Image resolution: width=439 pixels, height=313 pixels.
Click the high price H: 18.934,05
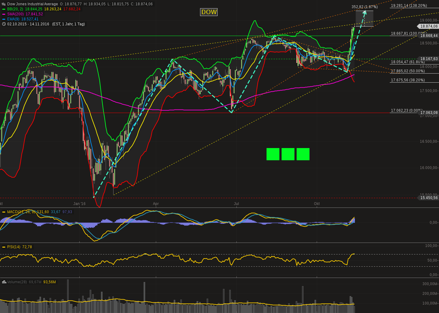[95, 4]
